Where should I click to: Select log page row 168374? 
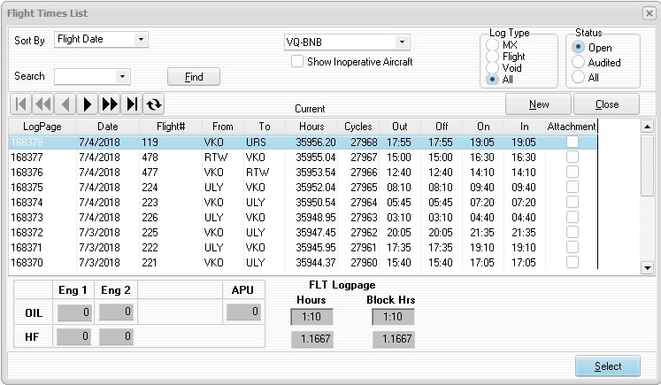coord(304,202)
